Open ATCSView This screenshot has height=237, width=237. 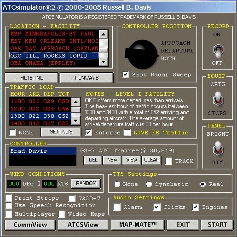click(x=83, y=225)
